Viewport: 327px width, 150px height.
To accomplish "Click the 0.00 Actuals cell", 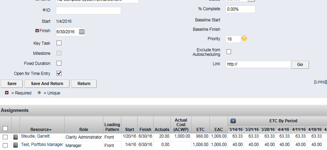I will [x=166, y=145].
